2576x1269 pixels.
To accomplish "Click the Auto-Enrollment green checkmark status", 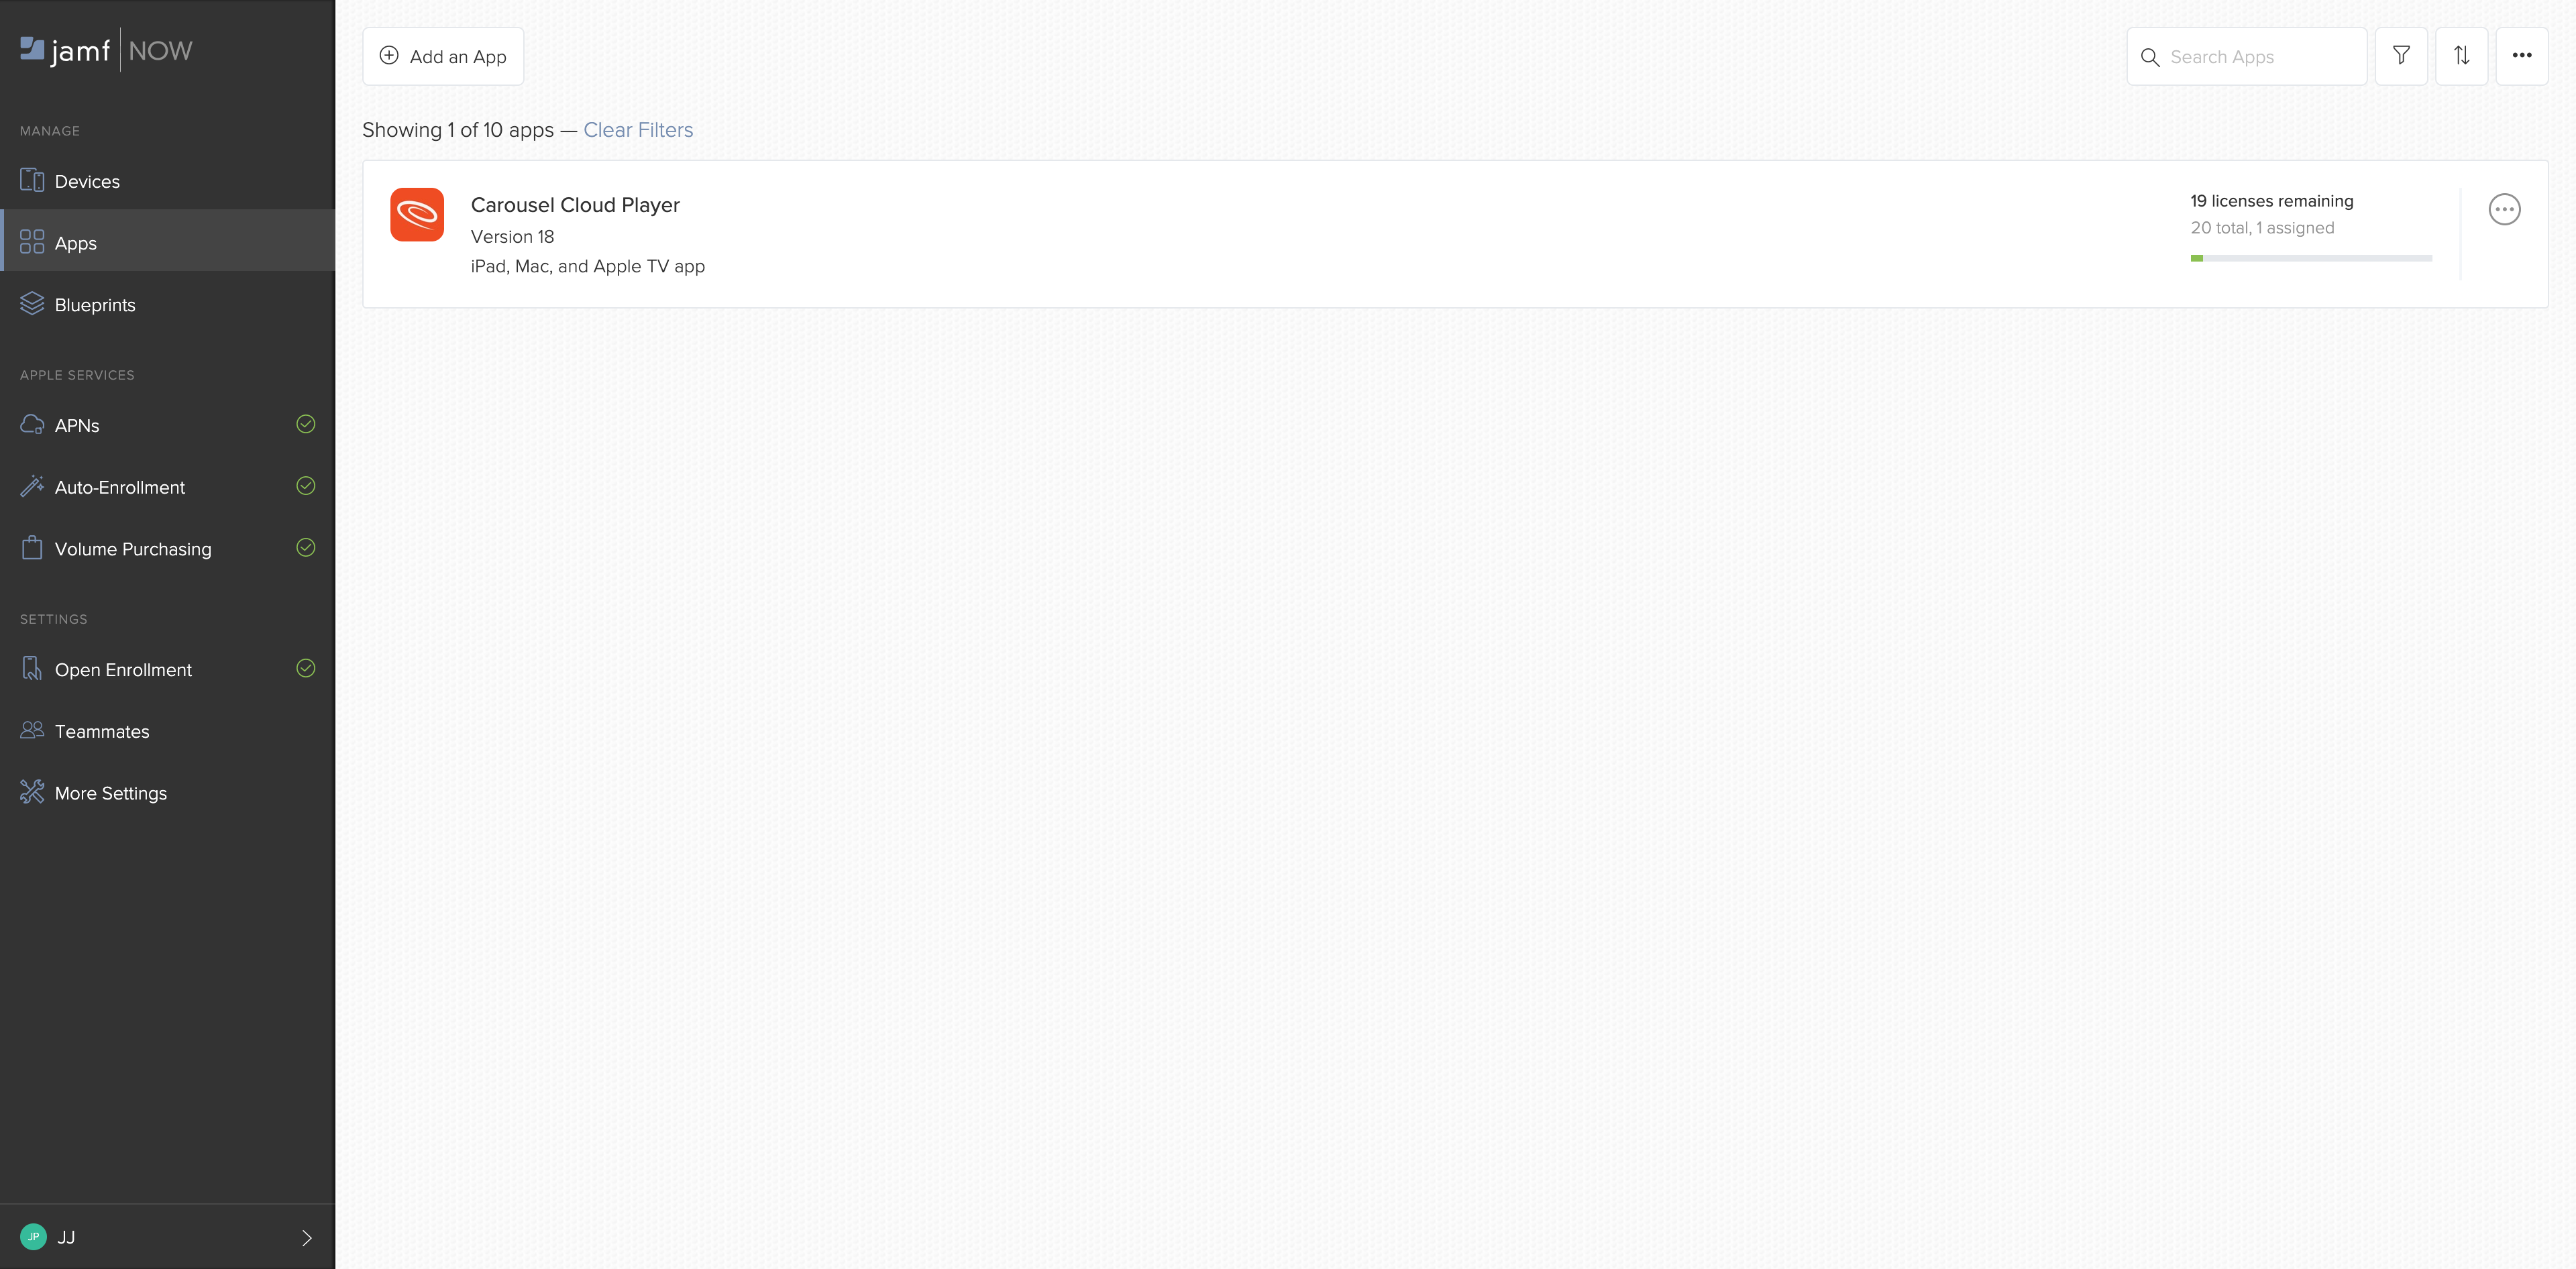I will coord(306,486).
